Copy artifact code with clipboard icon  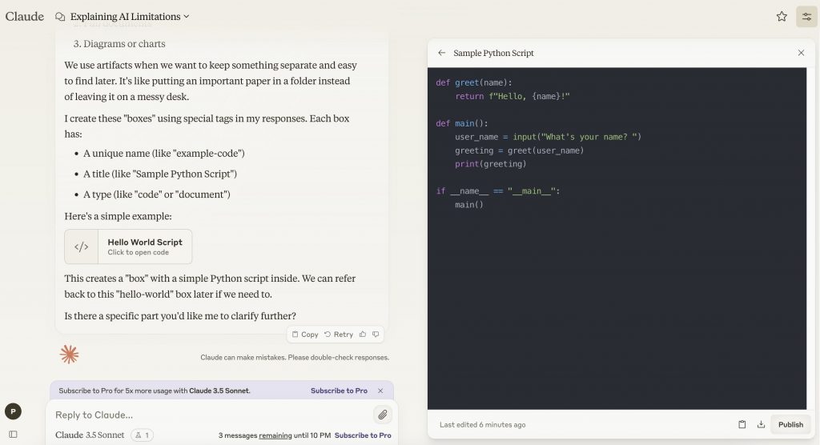pos(742,425)
